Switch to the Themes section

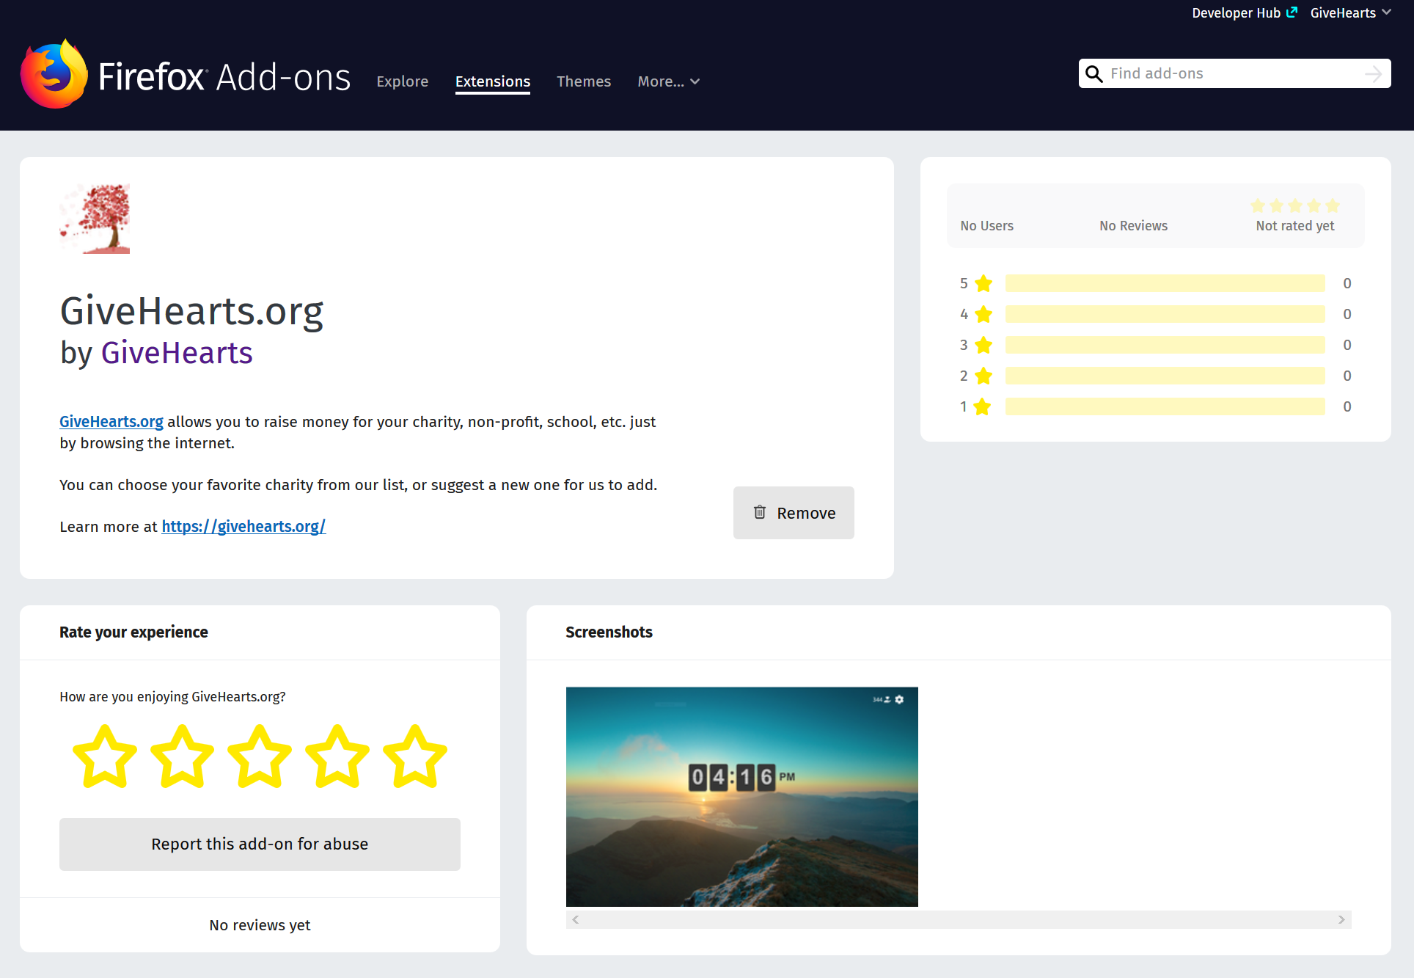584,81
